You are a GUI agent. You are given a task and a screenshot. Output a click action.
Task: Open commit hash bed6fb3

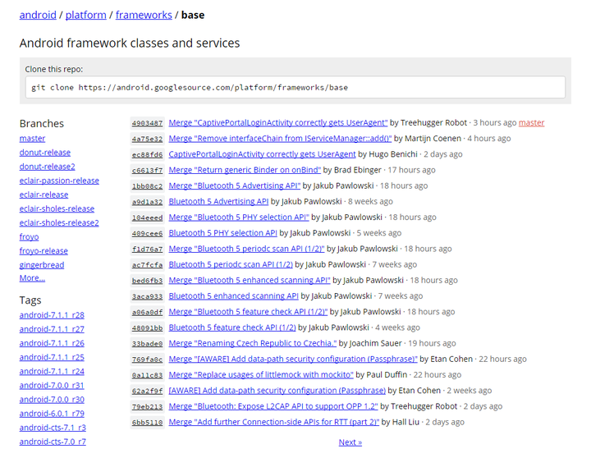pyautogui.click(x=148, y=281)
